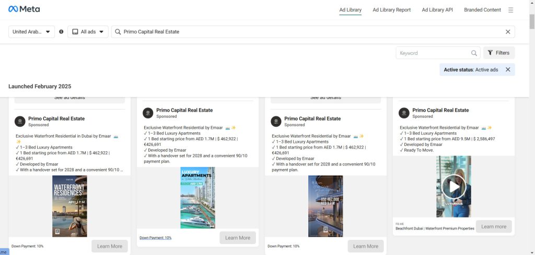Click profile avatar of the AED 9.5M ad
This screenshot has height=255, width=535.
pyautogui.click(x=404, y=113)
